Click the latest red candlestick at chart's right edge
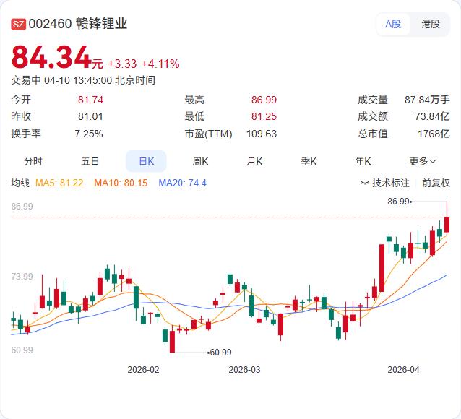 point(447,225)
